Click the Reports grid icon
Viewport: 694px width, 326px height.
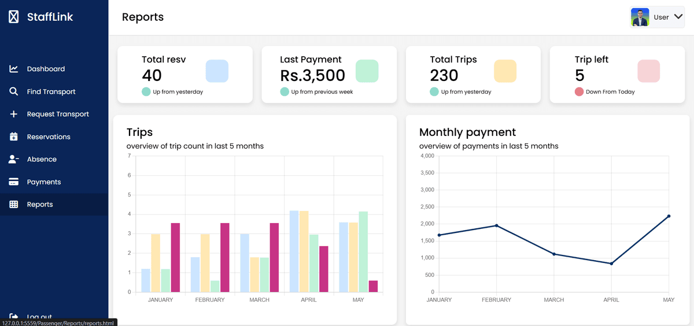(x=14, y=205)
